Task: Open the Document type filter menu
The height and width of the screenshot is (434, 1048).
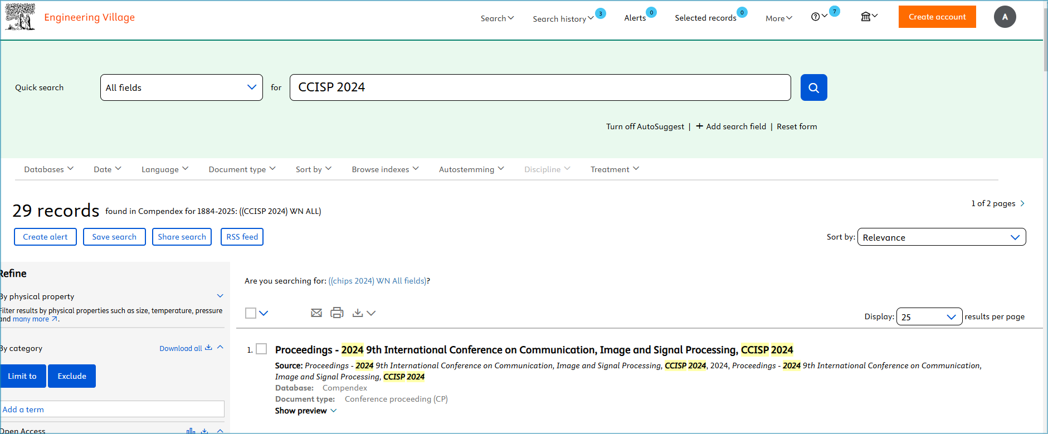Action: coord(242,169)
